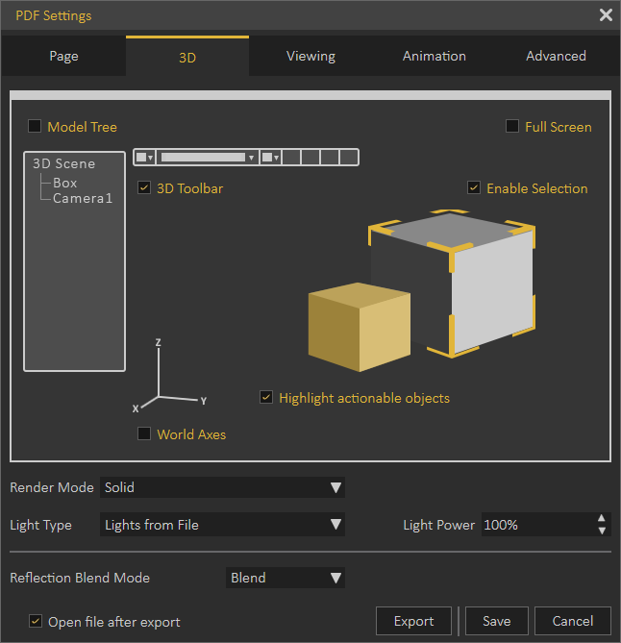
Task: Open the Reflection Blend Mode dropdown
Action: click(x=286, y=578)
